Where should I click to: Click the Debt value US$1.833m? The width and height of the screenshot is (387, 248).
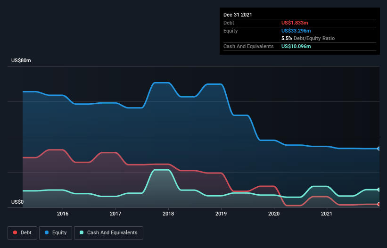pos(295,23)
